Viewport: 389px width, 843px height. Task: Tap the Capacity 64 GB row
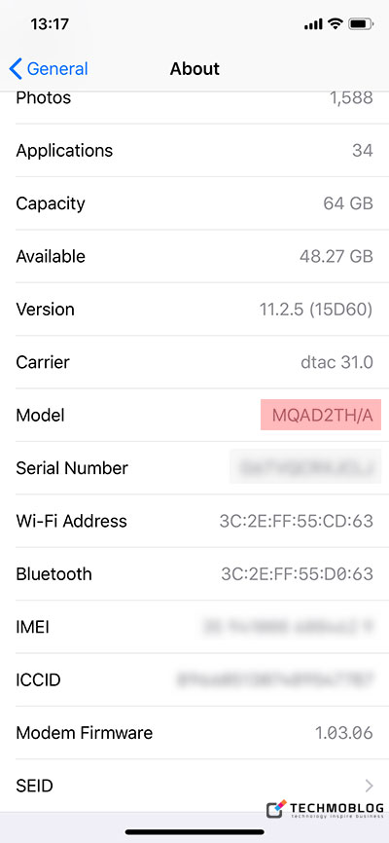194,203
